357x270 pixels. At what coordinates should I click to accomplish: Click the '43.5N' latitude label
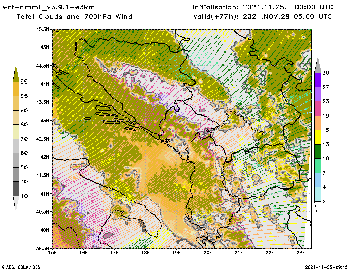tap(42, 102)
